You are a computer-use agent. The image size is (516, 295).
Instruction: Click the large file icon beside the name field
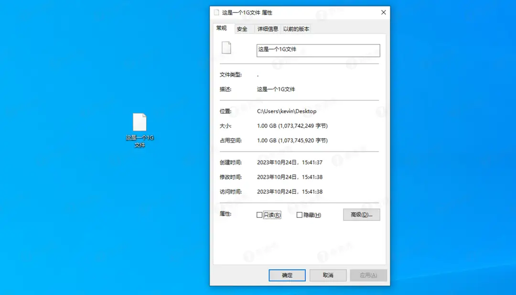point(226,48)
